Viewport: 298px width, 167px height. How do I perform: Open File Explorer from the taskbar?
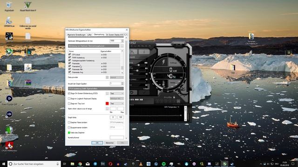[x=73, y=164]
